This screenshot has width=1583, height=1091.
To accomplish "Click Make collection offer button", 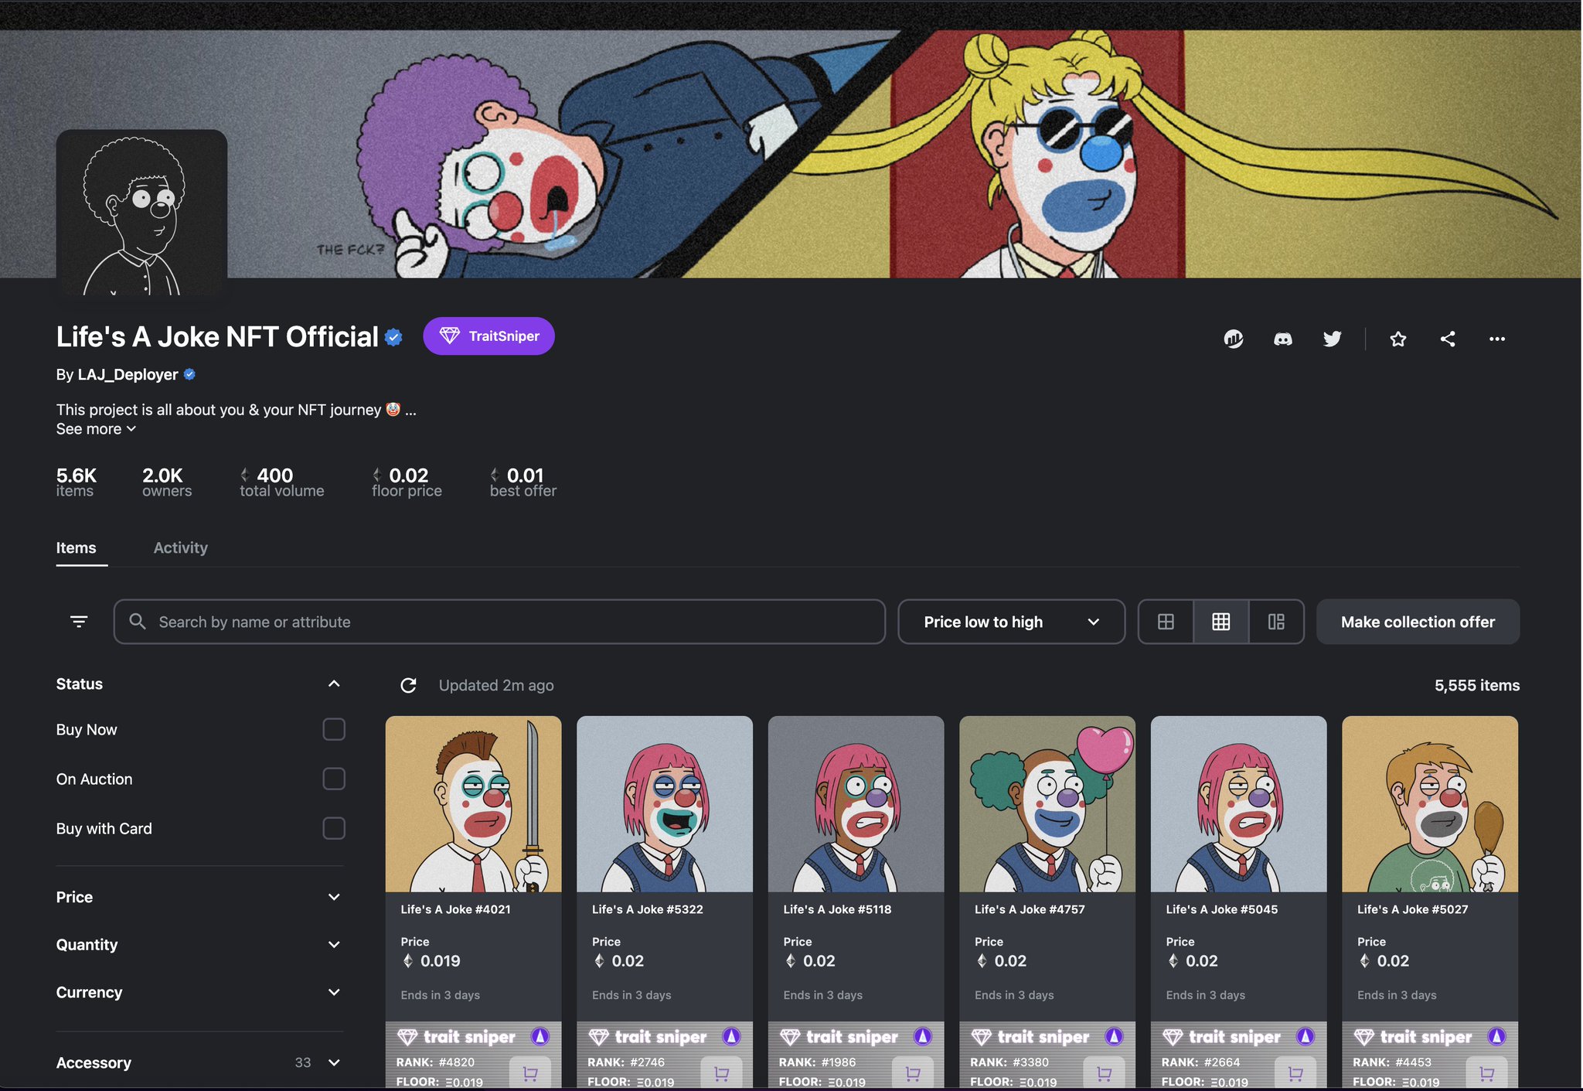I will pos(1417,622).
